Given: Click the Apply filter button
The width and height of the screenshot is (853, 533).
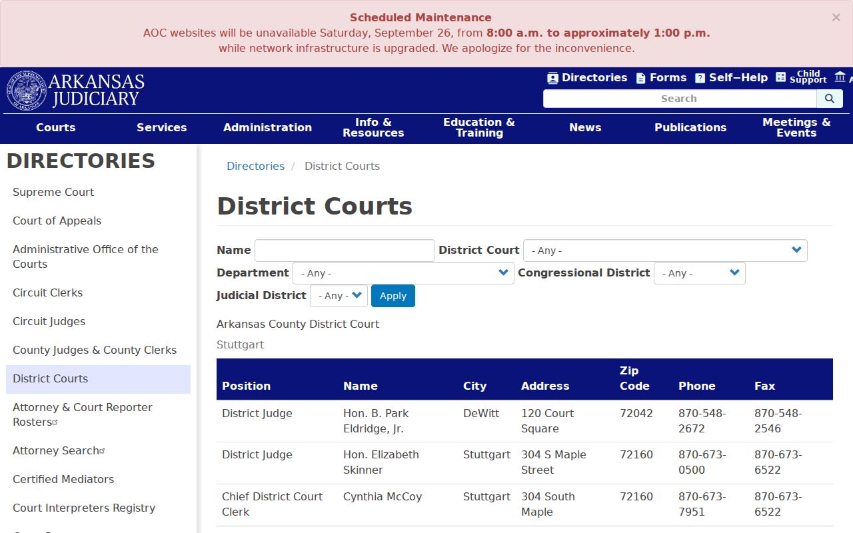Looking at the screenshot, I should (393, 296).
